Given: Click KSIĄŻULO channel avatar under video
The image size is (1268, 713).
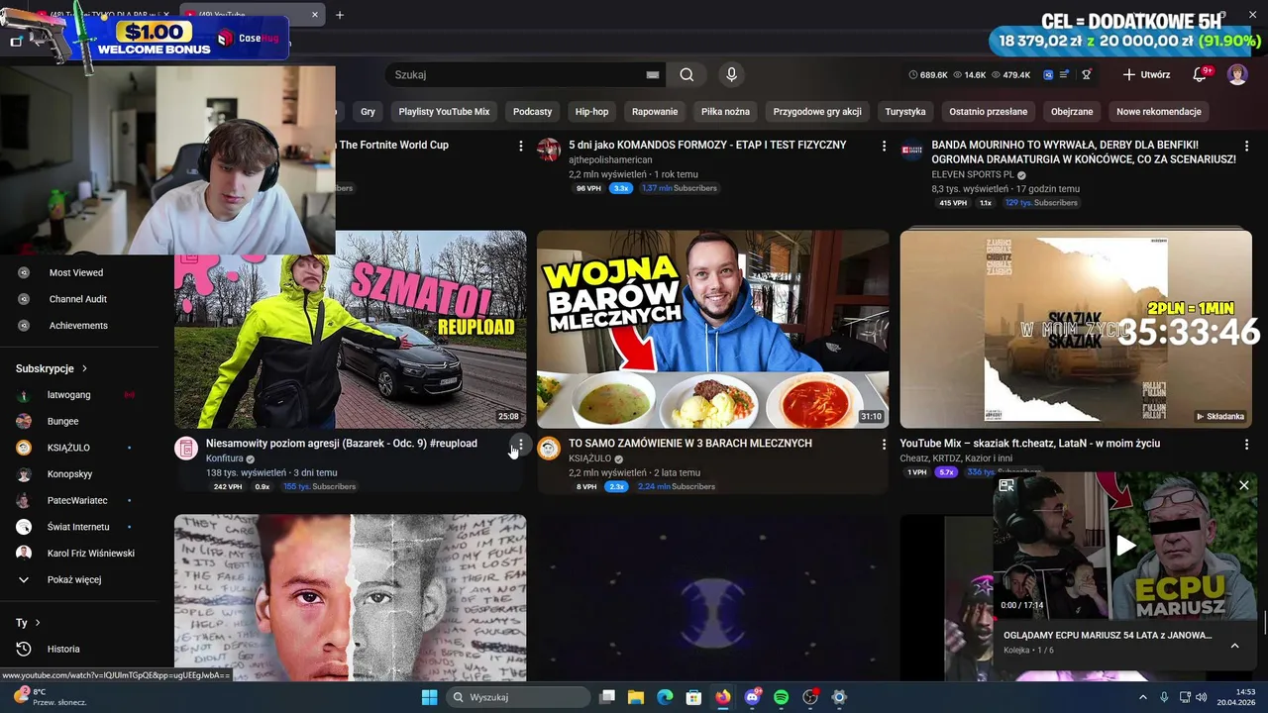Looking at the screenshot, I should click(549, 448).
